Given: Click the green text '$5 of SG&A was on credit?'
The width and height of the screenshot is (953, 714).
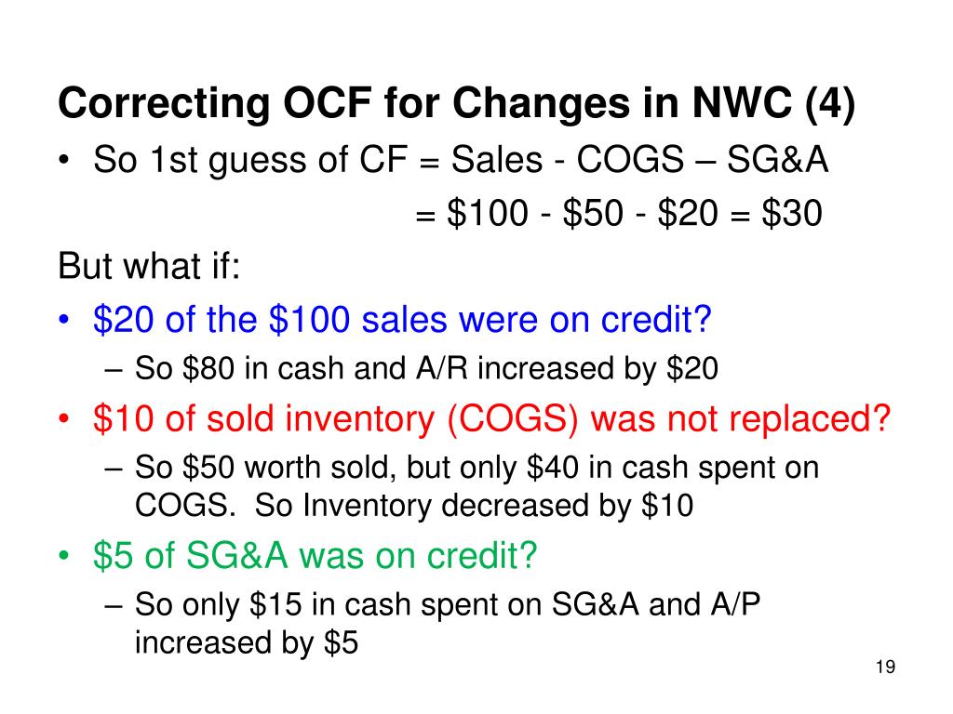Looking at the screenshot, I should [x=315, y=554].
